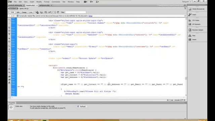Open the Extend Dreamweaver gear dropdown
Screen dimensions: 215x121
pos(91,2)
